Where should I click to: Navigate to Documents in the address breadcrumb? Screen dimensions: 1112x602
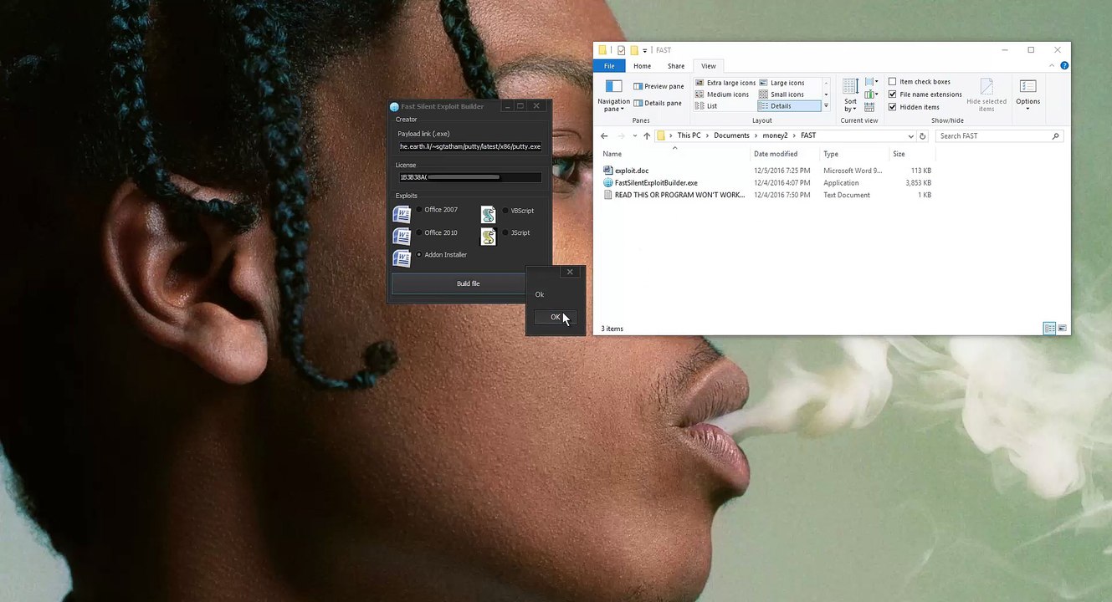click(731, 135)
